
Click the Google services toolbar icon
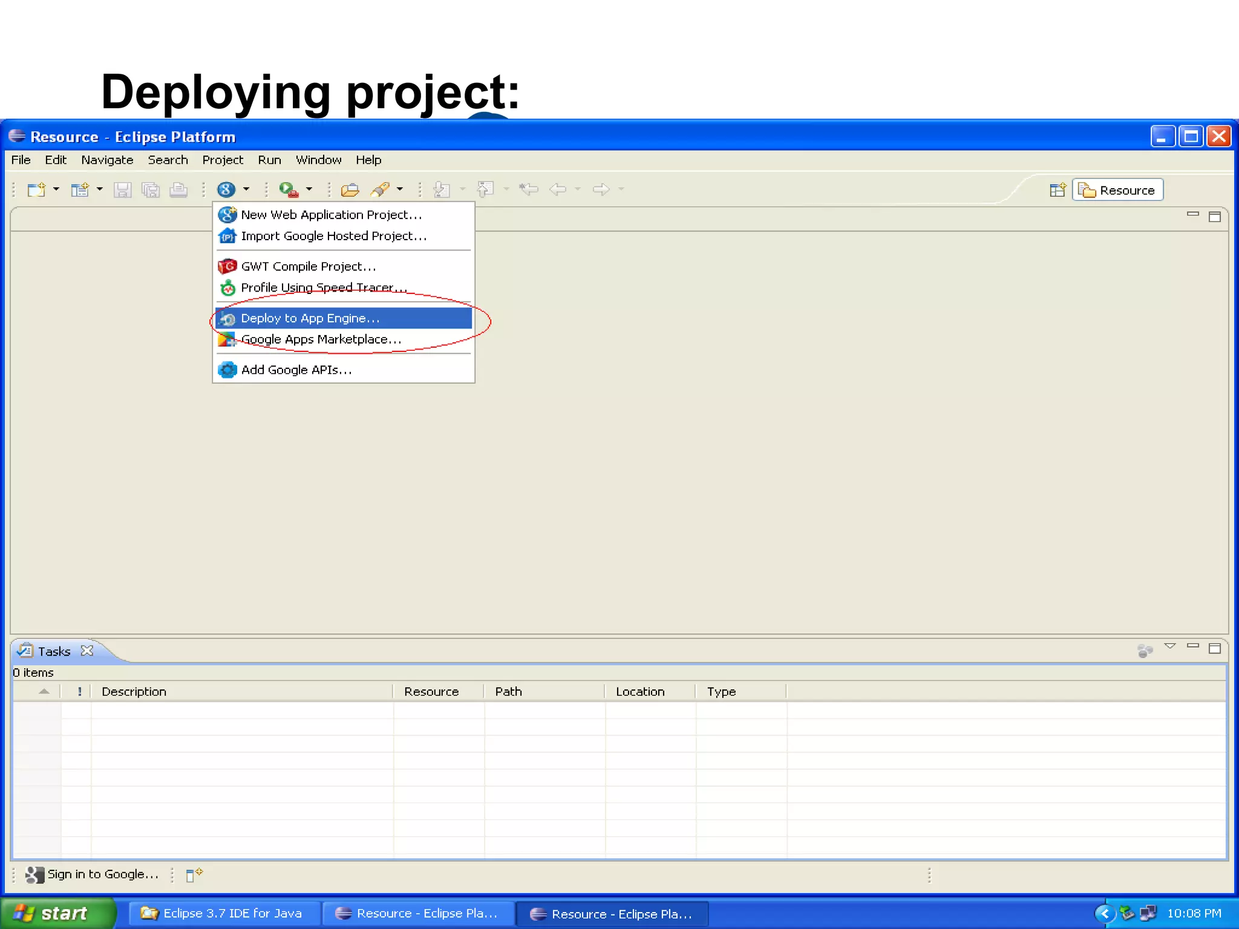click(x=226, y=189)
